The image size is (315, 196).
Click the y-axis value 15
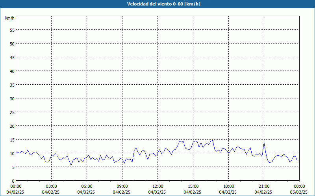pos(12,140)
